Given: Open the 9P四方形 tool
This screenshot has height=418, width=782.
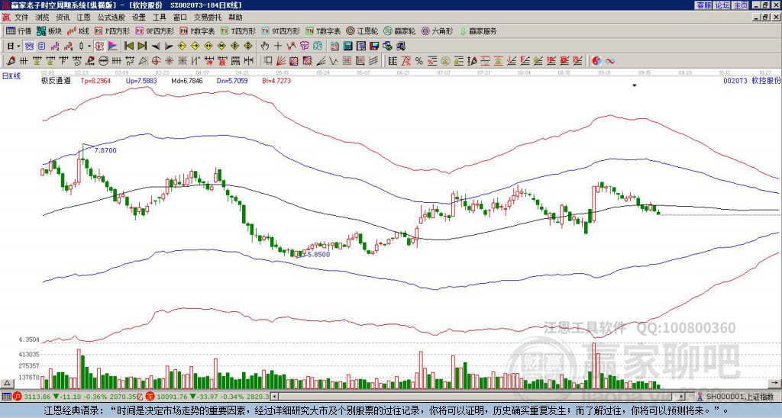Looking at the screenshot, I should coord(154,31).
